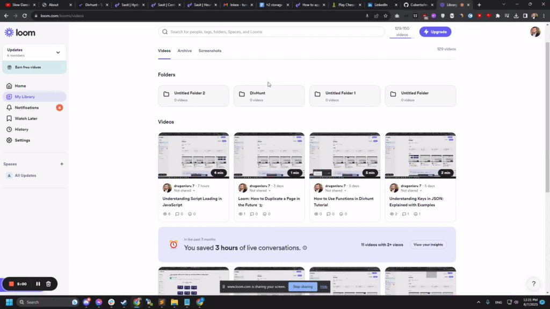Switch to the Play Chess browser tab
550x309 pixels.
346,5
